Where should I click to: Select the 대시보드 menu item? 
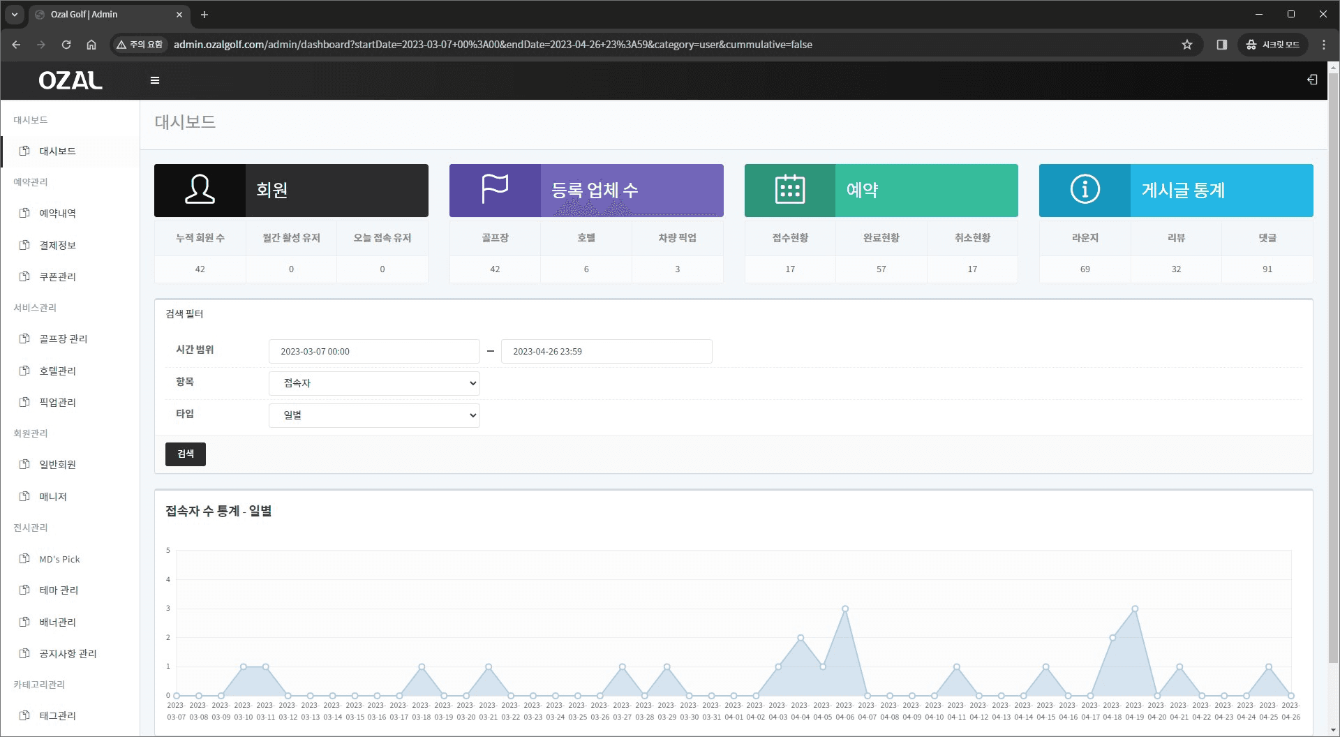[x=57, y=151]
